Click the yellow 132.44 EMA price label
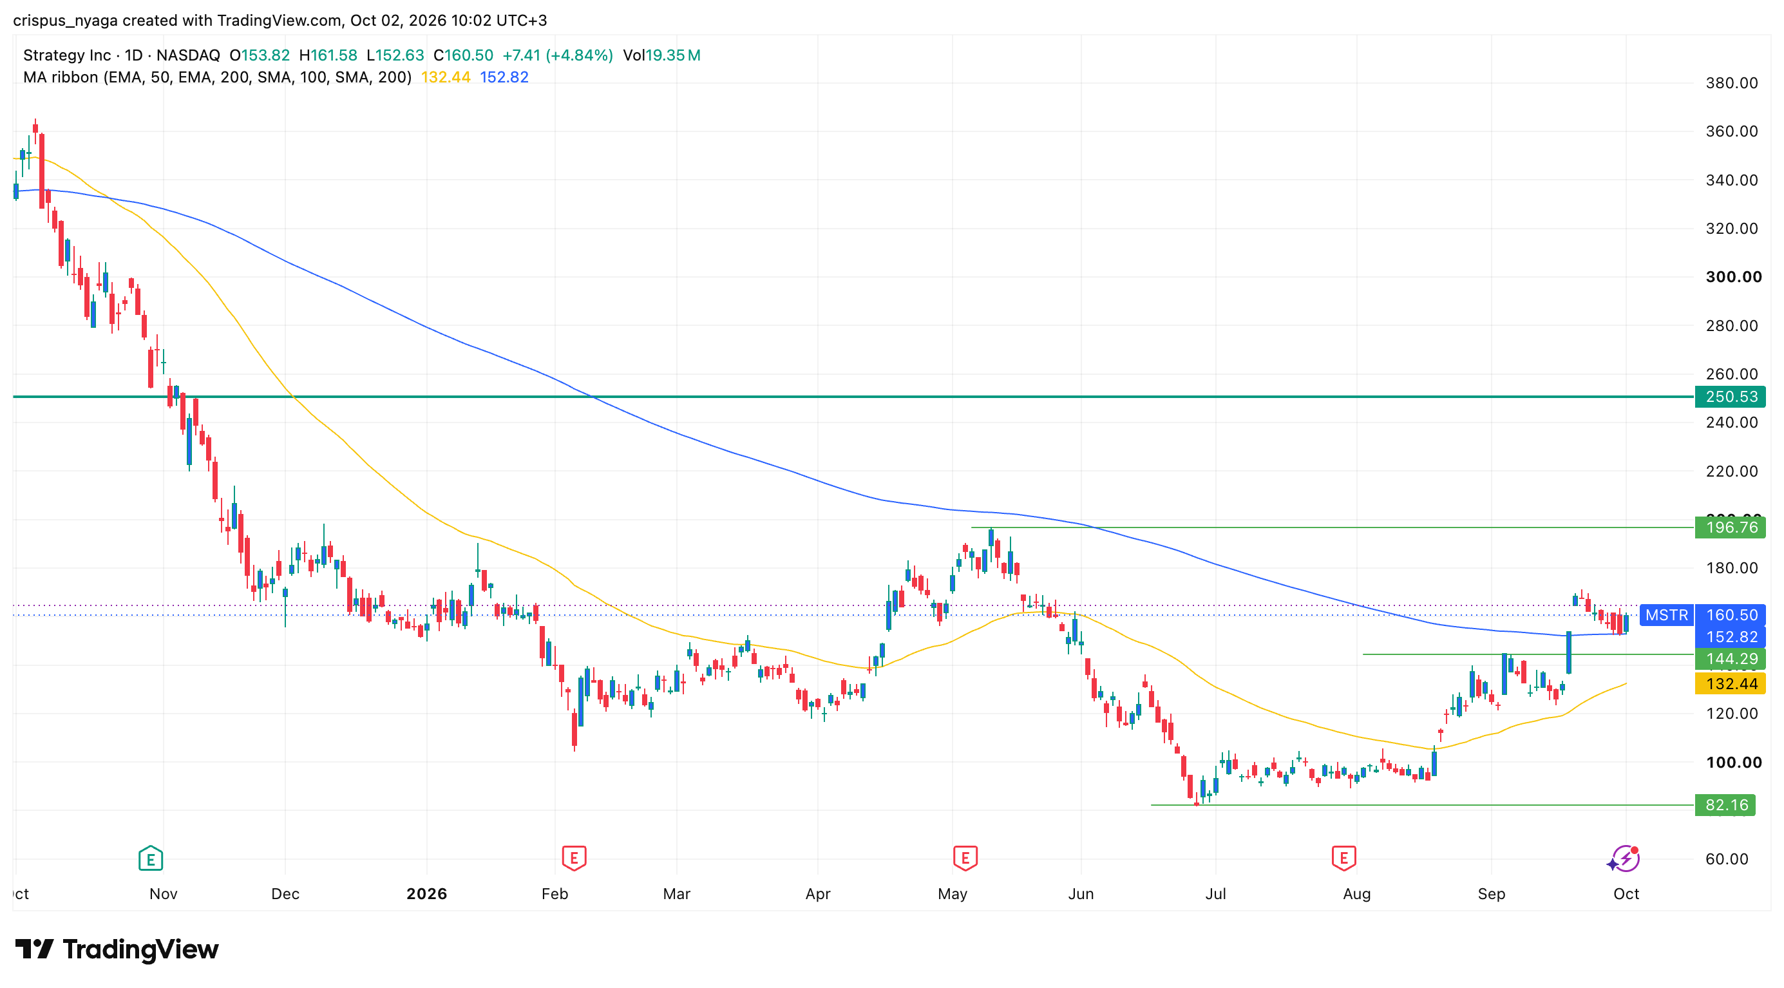This screenshot has width=1784, height=988. (1729, 684)
